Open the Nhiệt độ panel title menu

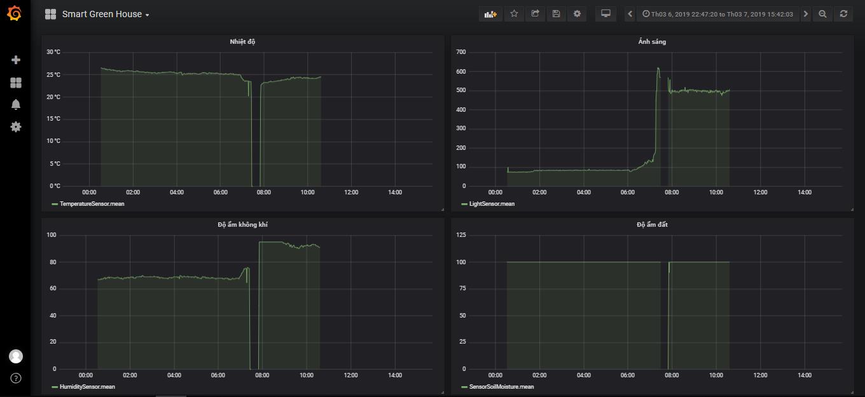(242, 42)
